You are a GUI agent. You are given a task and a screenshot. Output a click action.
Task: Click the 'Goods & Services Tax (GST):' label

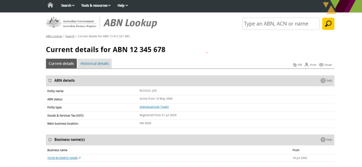(x=65, y=115)
